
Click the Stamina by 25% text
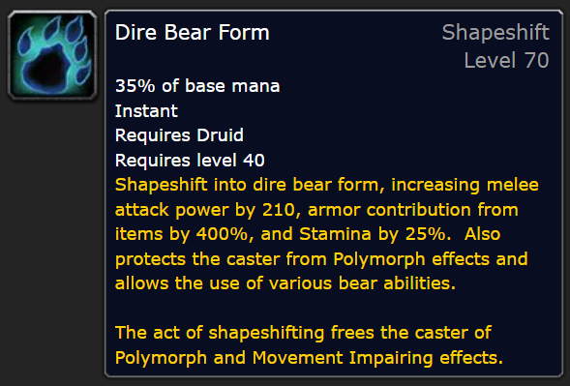point(373,234)
